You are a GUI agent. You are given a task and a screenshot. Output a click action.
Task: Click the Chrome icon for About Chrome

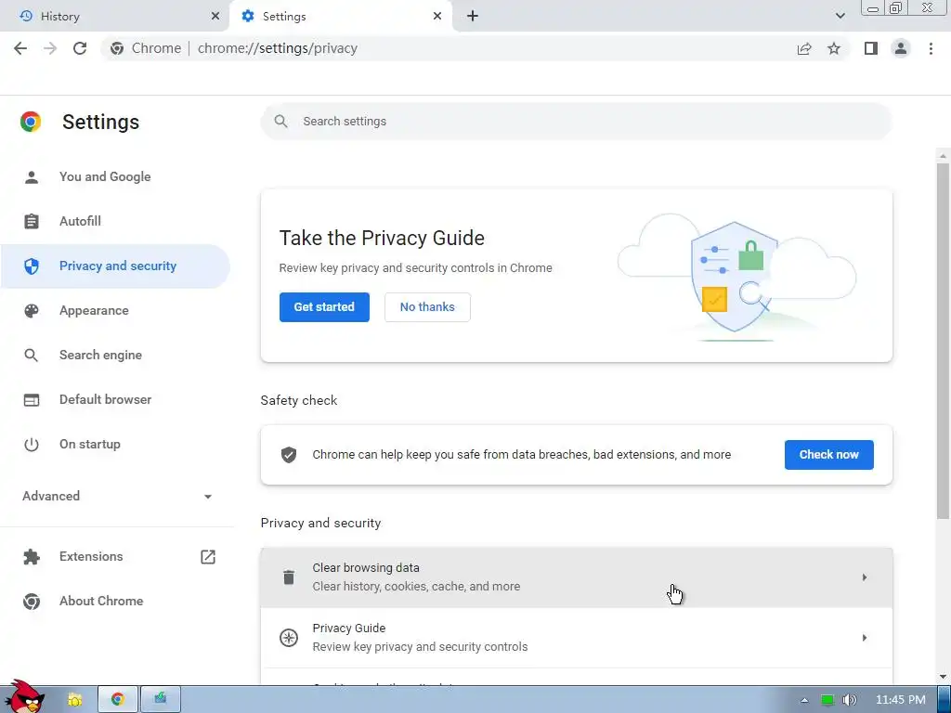pyautogui.click(x=32, y=602)
